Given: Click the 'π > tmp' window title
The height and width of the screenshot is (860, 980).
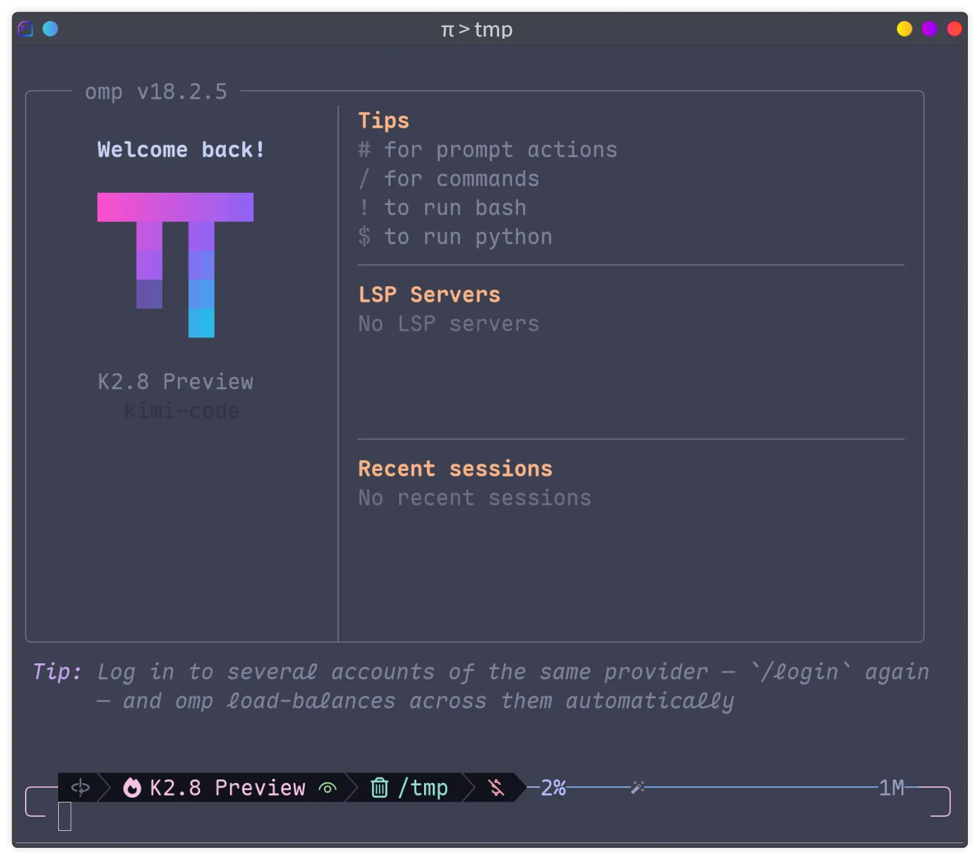Looking at the screenshot, I should tap(477, 30).
